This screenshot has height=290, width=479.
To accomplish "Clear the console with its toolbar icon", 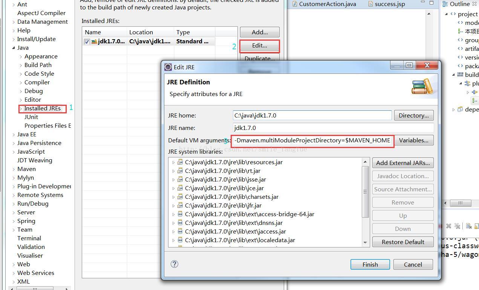I will pos(469,226).
